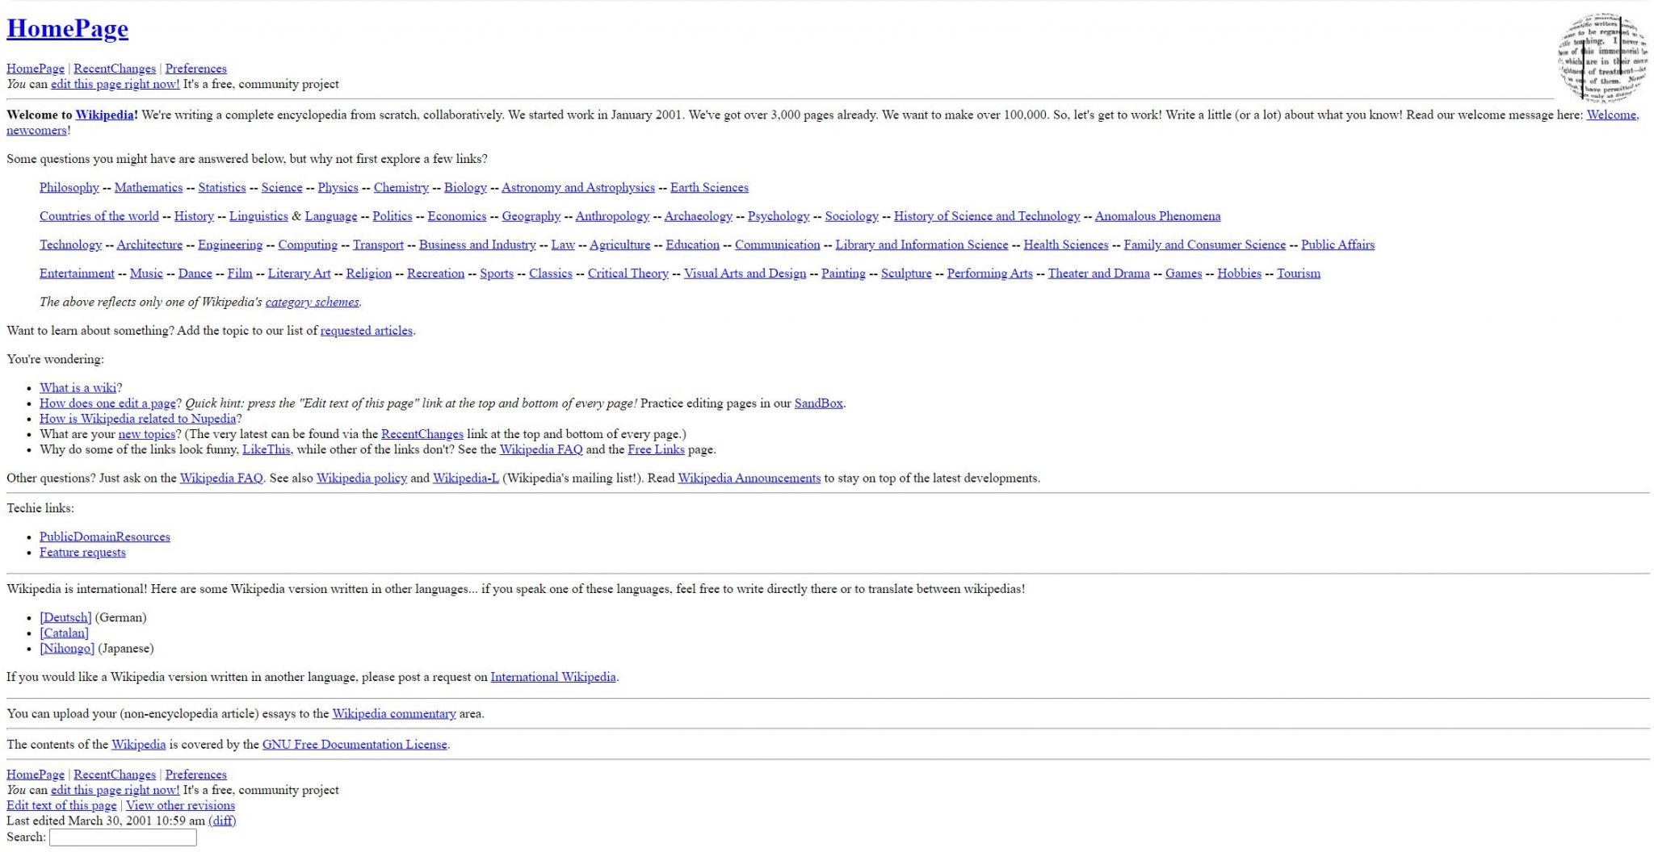1654x852 pixels.
Task: Visit the Physics category
Action: [x=338, y=187]
